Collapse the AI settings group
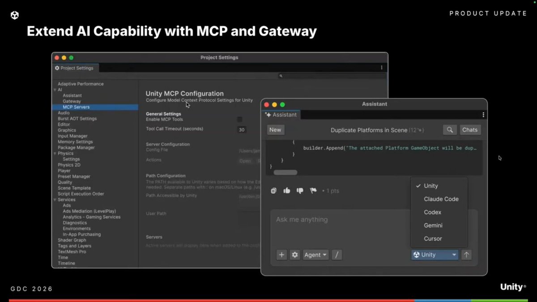 [x=55, y=89]
